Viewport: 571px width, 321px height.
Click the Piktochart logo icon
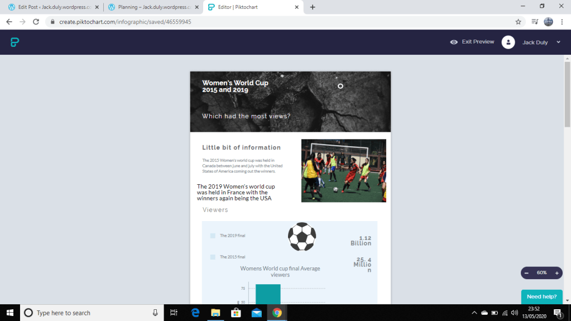click(x=15, y=42)
